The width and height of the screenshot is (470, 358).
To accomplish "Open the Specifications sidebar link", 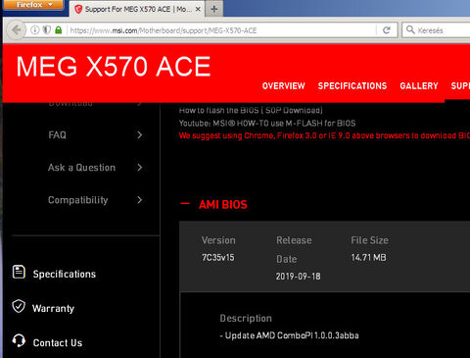I will [65, 274].
